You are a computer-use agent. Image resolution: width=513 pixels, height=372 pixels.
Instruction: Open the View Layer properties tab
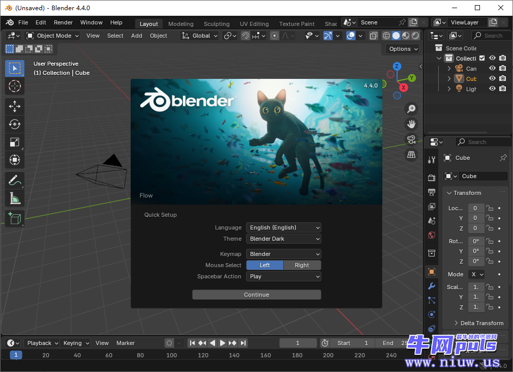432,207
